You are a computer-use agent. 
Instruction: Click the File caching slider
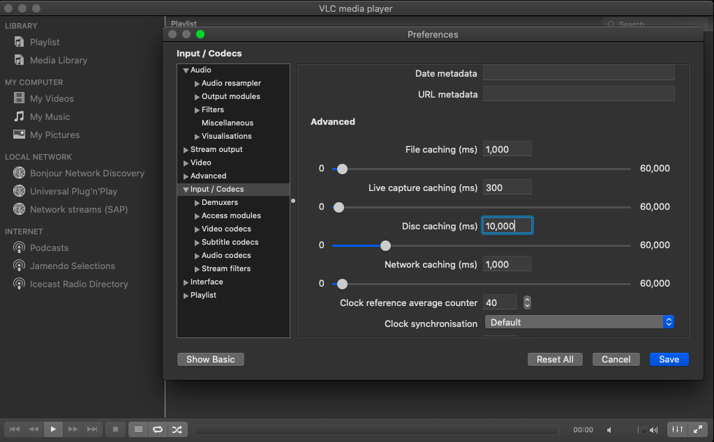click(x=482, y=169)
